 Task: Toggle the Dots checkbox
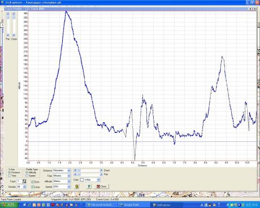point(33,182)
